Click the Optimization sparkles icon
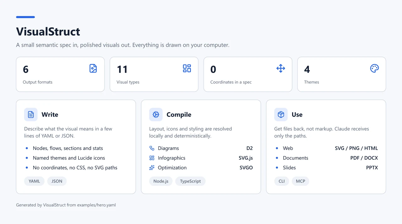The image size is (402, 224). 152,168
